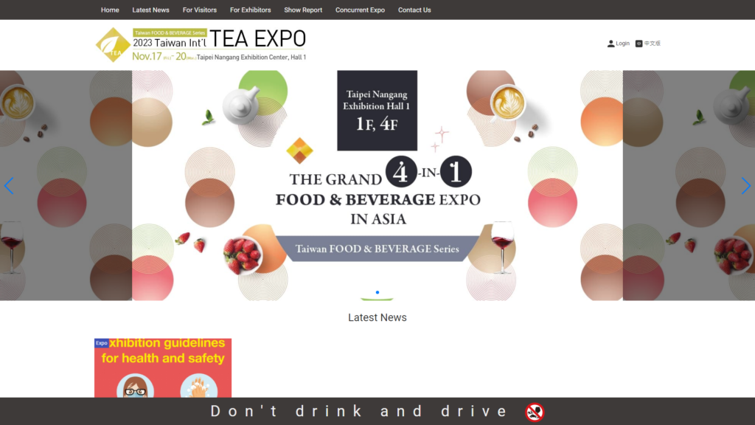755x425 pixels.
Task: Click the yellow diamond icon in banner
Action: pos(299,151)
